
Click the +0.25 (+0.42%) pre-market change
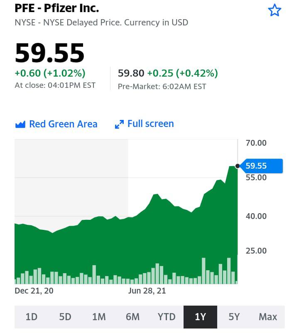(183, 73)
